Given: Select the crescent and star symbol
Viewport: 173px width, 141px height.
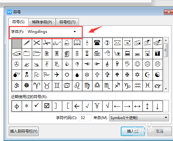Looking at the screenshot, I should click(148, 75).
